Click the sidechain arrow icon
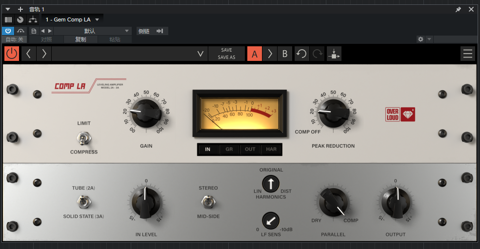The height and width of the screenshot is (249, 480). (x=160, y=31)
